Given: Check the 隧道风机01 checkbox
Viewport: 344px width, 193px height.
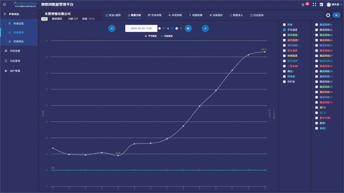Looking at the screenshot, I should 316,24.
